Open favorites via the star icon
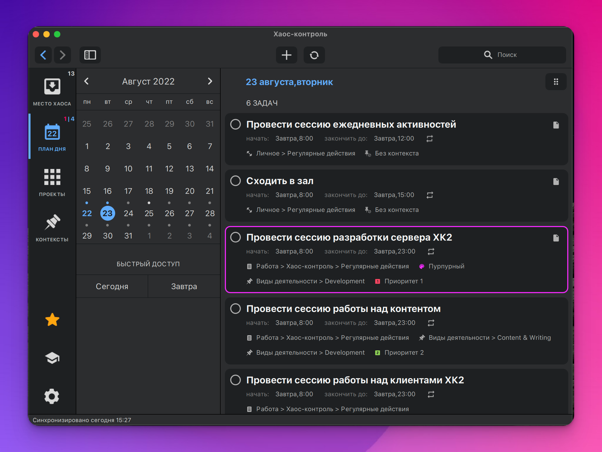This screenshot has width=602, height=452. click(52, 319)
